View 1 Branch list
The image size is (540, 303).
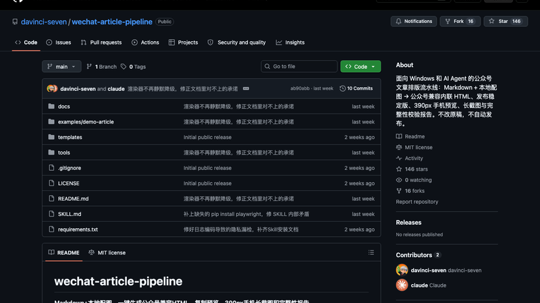click(x=102, y=66)
